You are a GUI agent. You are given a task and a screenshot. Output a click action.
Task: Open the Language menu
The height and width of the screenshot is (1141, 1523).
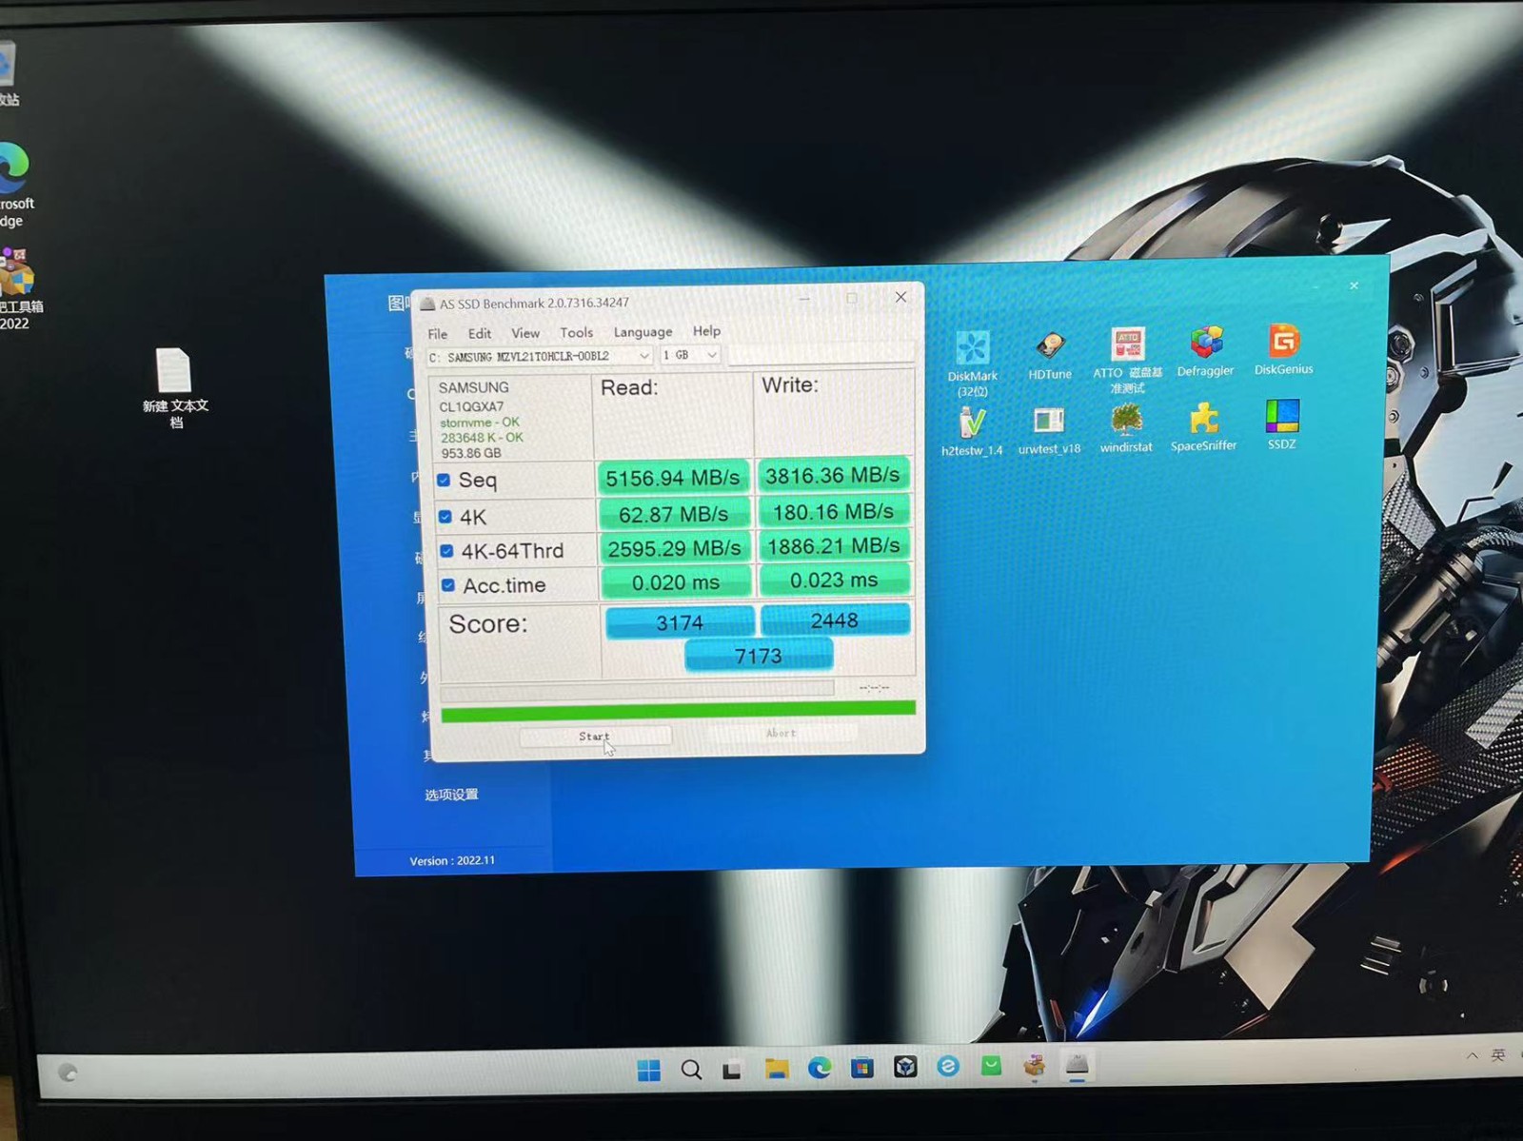point(643,332)
